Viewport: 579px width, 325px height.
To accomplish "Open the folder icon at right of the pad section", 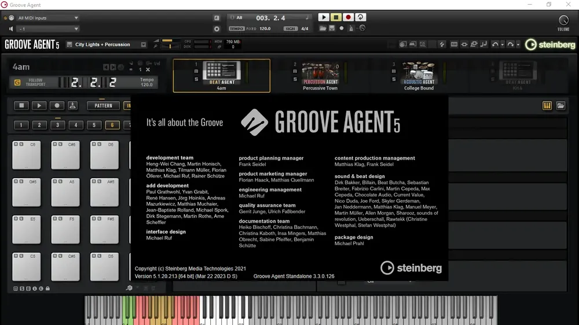I will pos(560,106).
